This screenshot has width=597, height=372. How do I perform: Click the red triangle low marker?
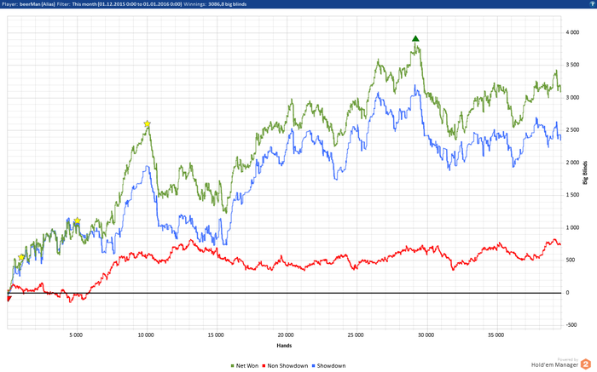[9, 299]
